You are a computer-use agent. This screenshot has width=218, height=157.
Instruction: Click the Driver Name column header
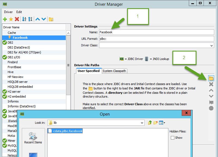[34, 27]
